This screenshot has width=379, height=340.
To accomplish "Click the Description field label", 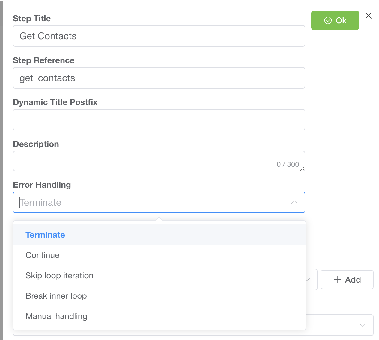I will (36, 144).
